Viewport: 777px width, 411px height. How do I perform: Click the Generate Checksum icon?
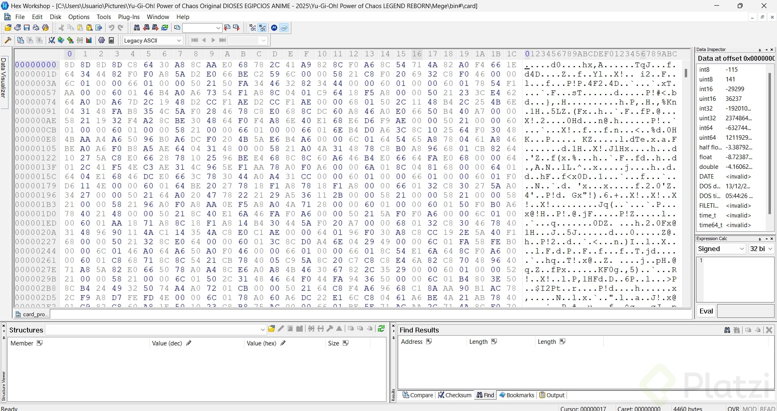[52, 40]
